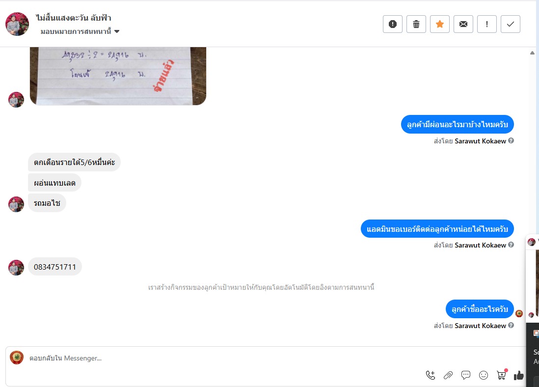Viewport: 539px width, 387px height.
Task: Start a call with the phone icon
Action: tap(431, 375)
